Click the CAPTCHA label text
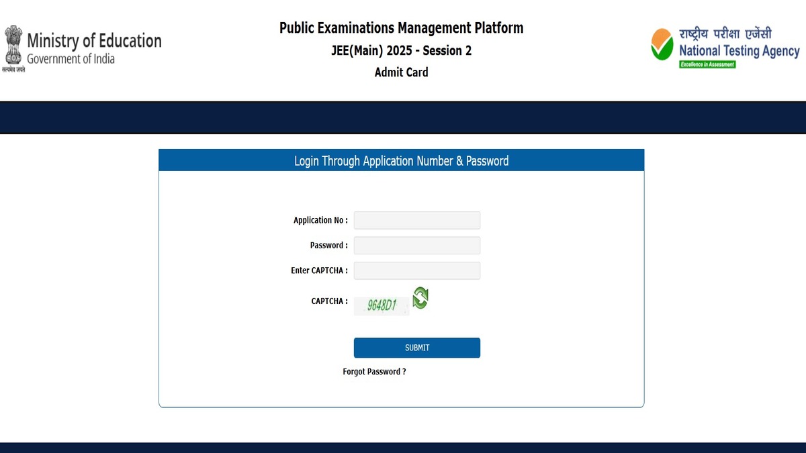This screenshot has width=806, height=453. pos(329,301)
